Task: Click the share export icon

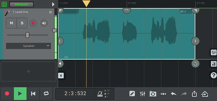Action: [194, 94]
